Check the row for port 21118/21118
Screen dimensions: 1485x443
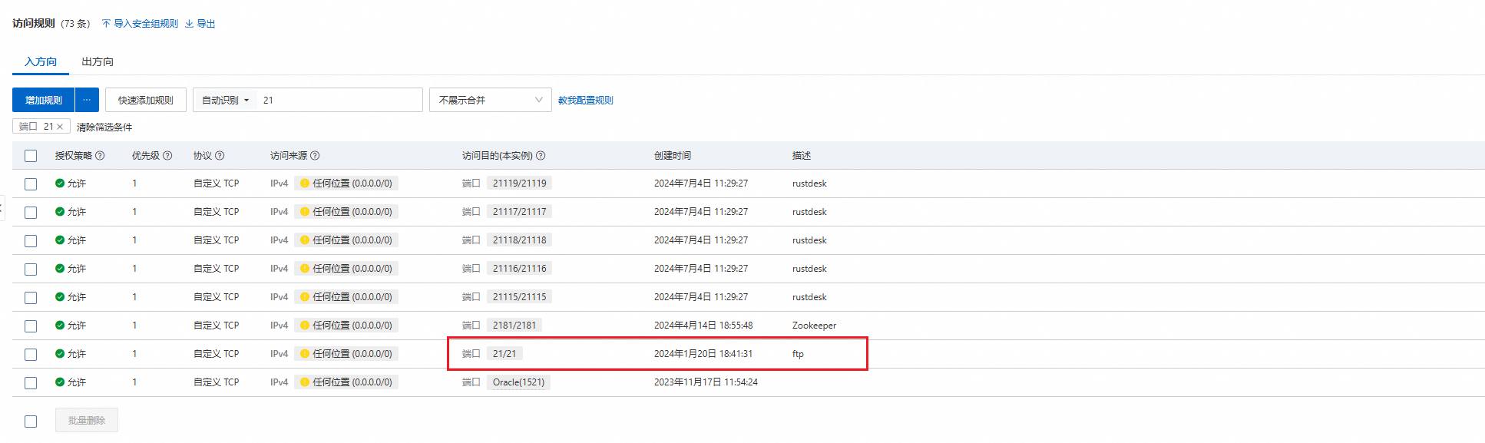click(x=31, y=241)
